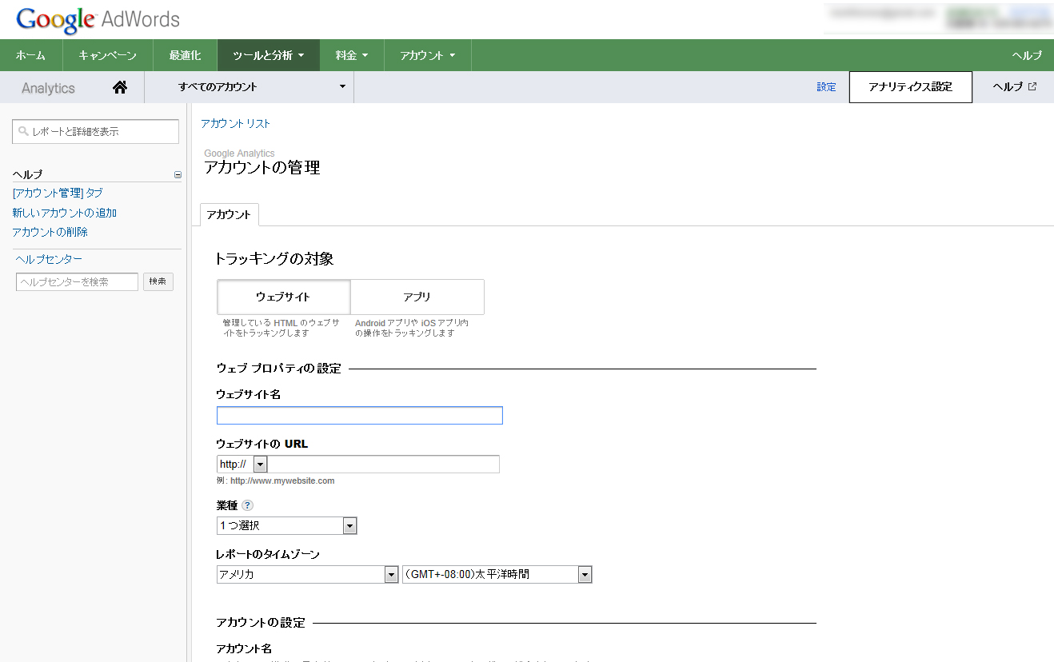The width and height of the screenshot is (1054, 662).
Task: Open the 業種 1つ選択 dropdown
Action: pos(286,525)
